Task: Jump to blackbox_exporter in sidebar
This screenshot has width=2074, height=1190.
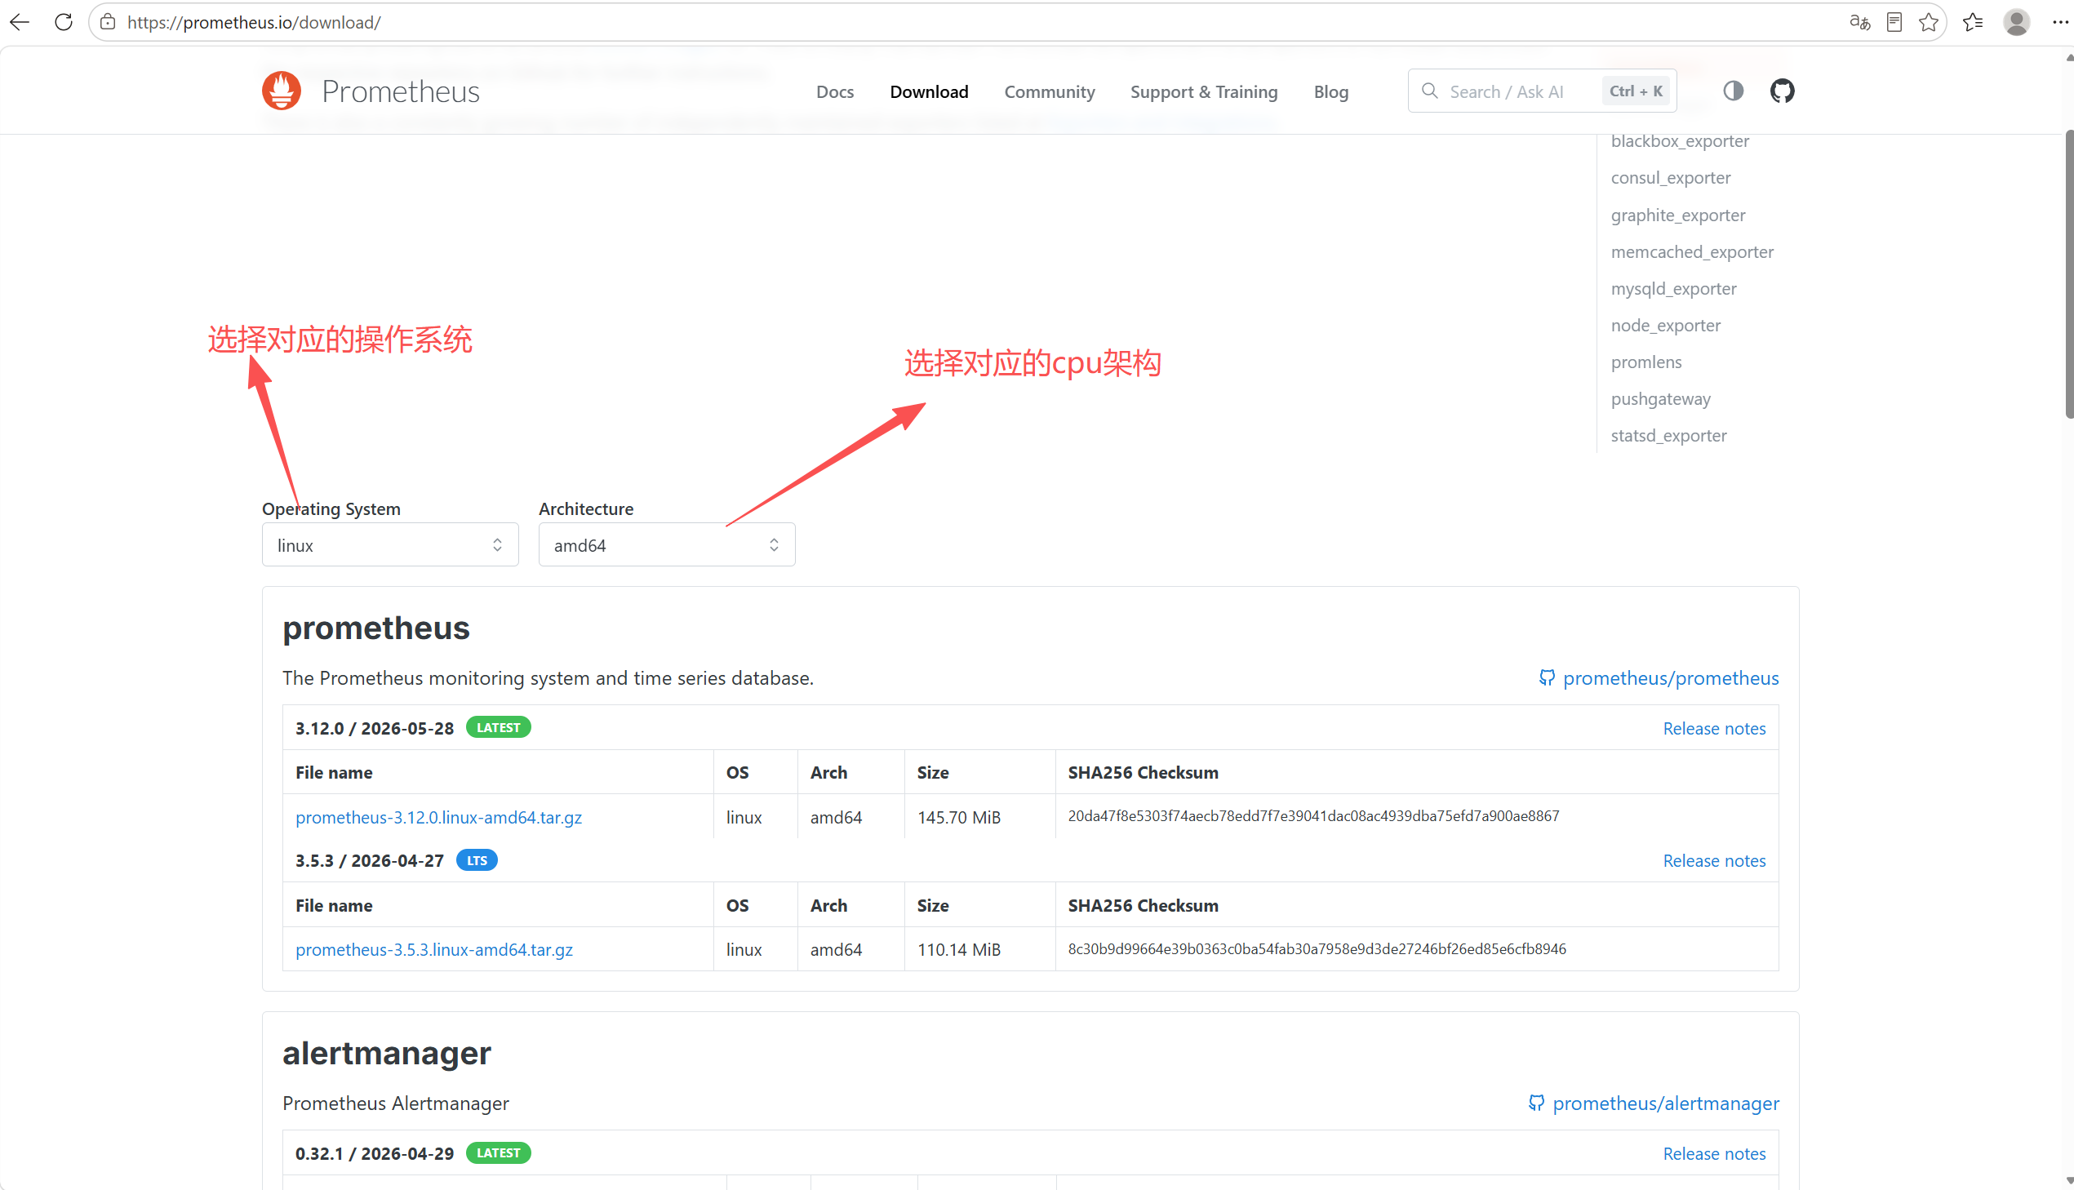Action: pos(1680,141)
